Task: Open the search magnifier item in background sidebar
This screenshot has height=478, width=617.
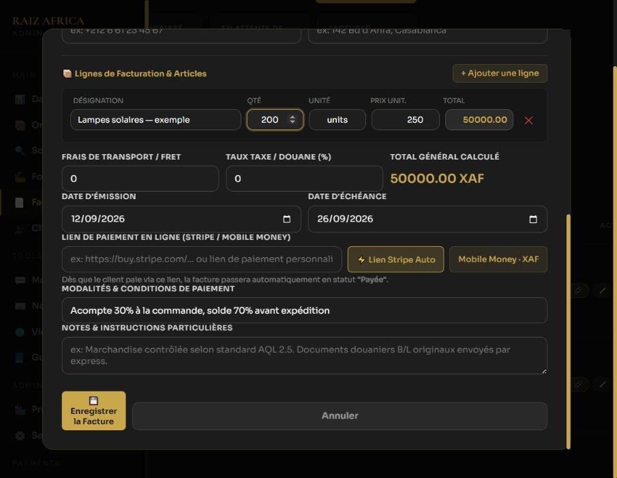Action: click(20, 150)
